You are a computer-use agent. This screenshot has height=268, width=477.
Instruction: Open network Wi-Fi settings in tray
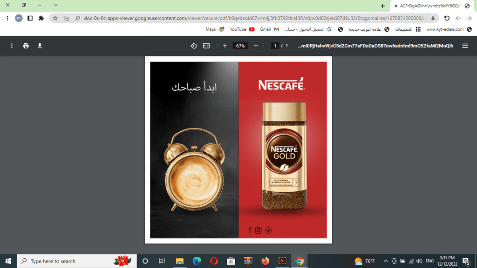pos(411,261)
